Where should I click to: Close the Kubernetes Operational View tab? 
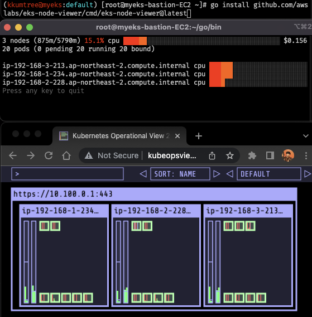click(x=177, y=136)
